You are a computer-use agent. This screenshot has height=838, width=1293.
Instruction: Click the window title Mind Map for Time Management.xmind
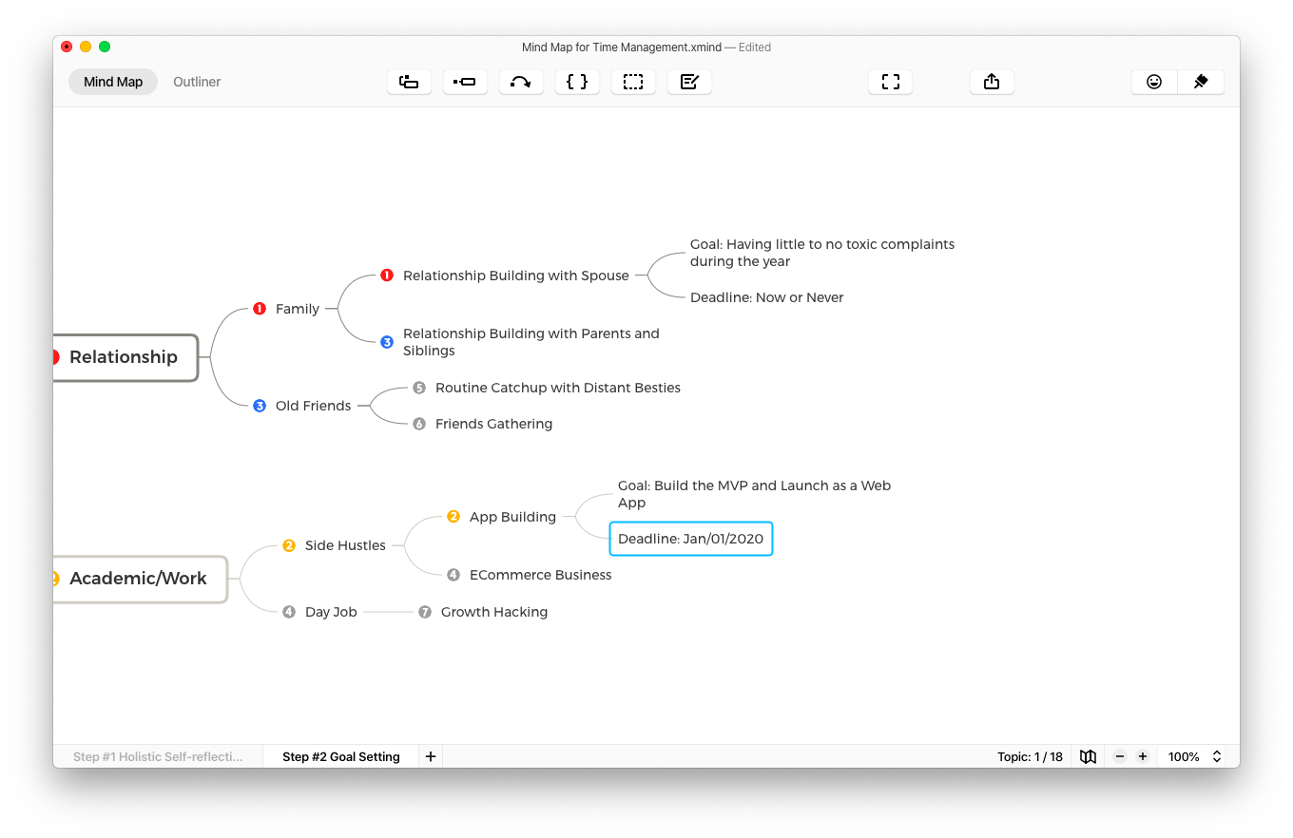pos(622,47)
